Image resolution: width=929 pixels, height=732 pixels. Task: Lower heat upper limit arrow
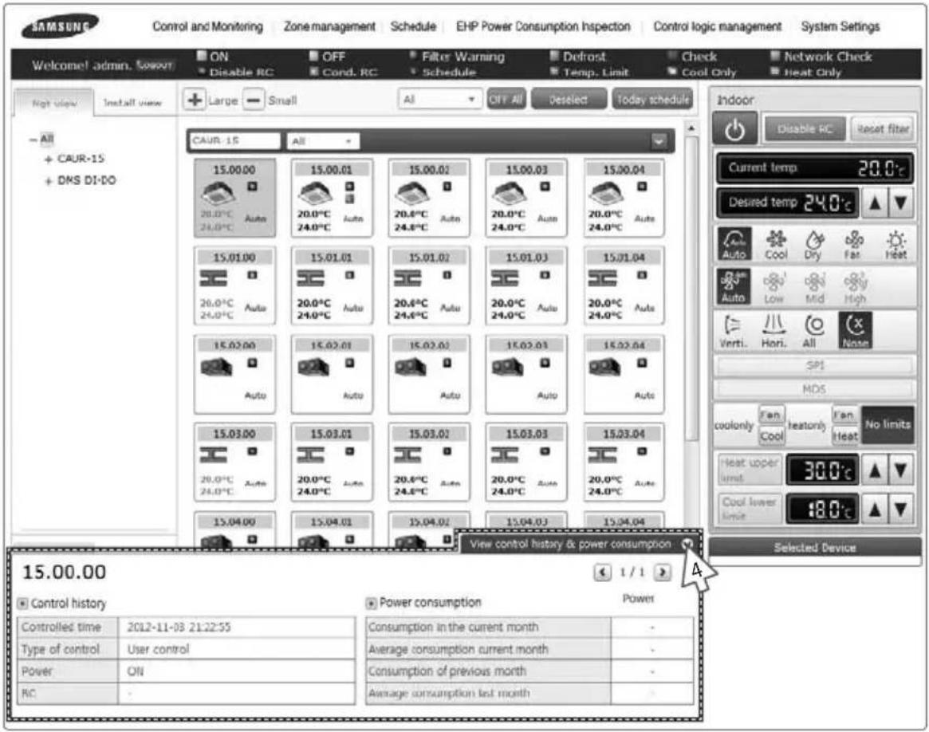click(x=901, y=470)
